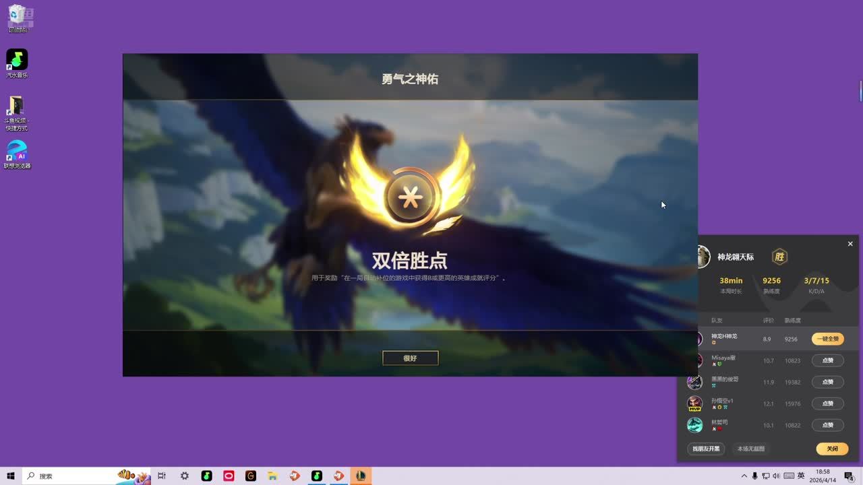
Task: Open the black G icon taskbar app
Action: point(251,476)
